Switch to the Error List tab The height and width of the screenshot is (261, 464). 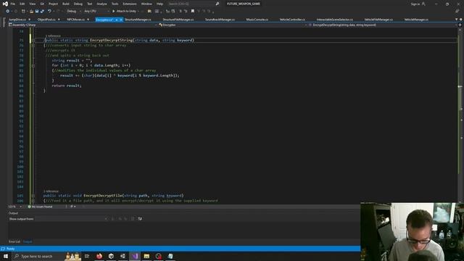pos(14,241)
